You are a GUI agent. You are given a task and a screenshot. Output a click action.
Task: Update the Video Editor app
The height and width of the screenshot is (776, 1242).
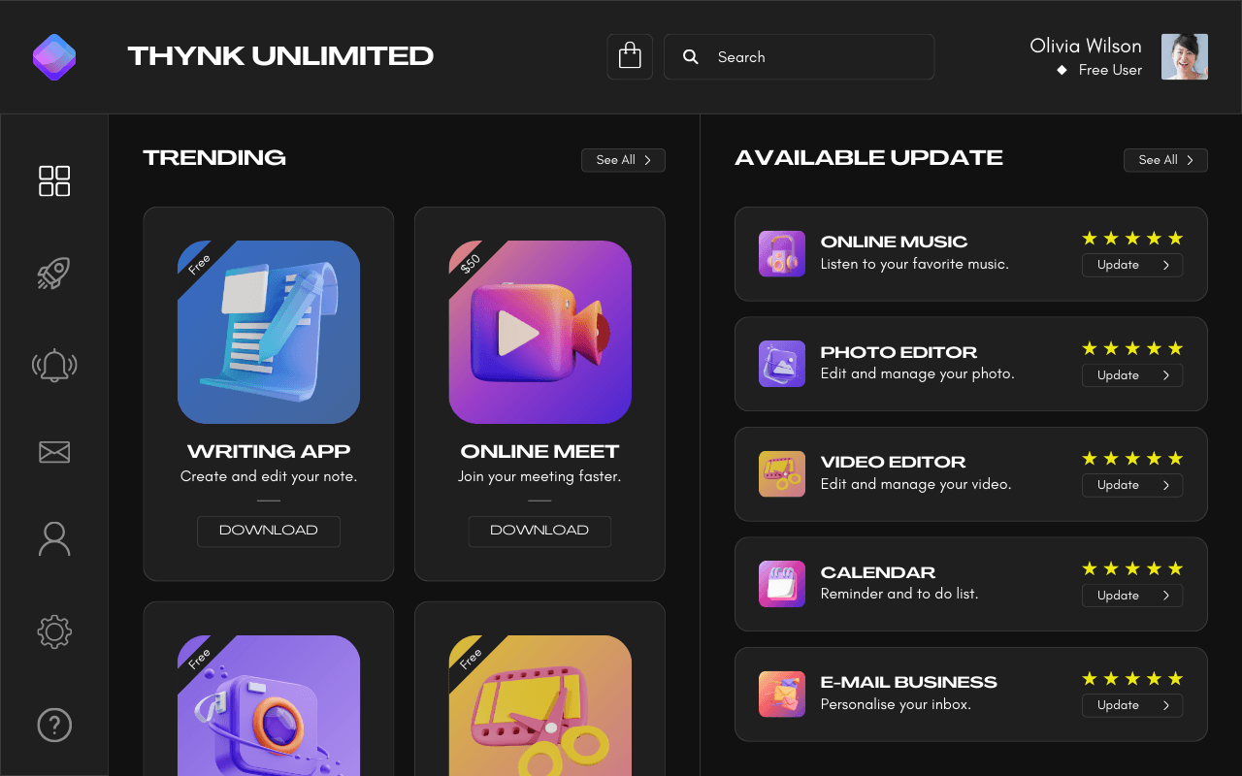coord(1132,485)
